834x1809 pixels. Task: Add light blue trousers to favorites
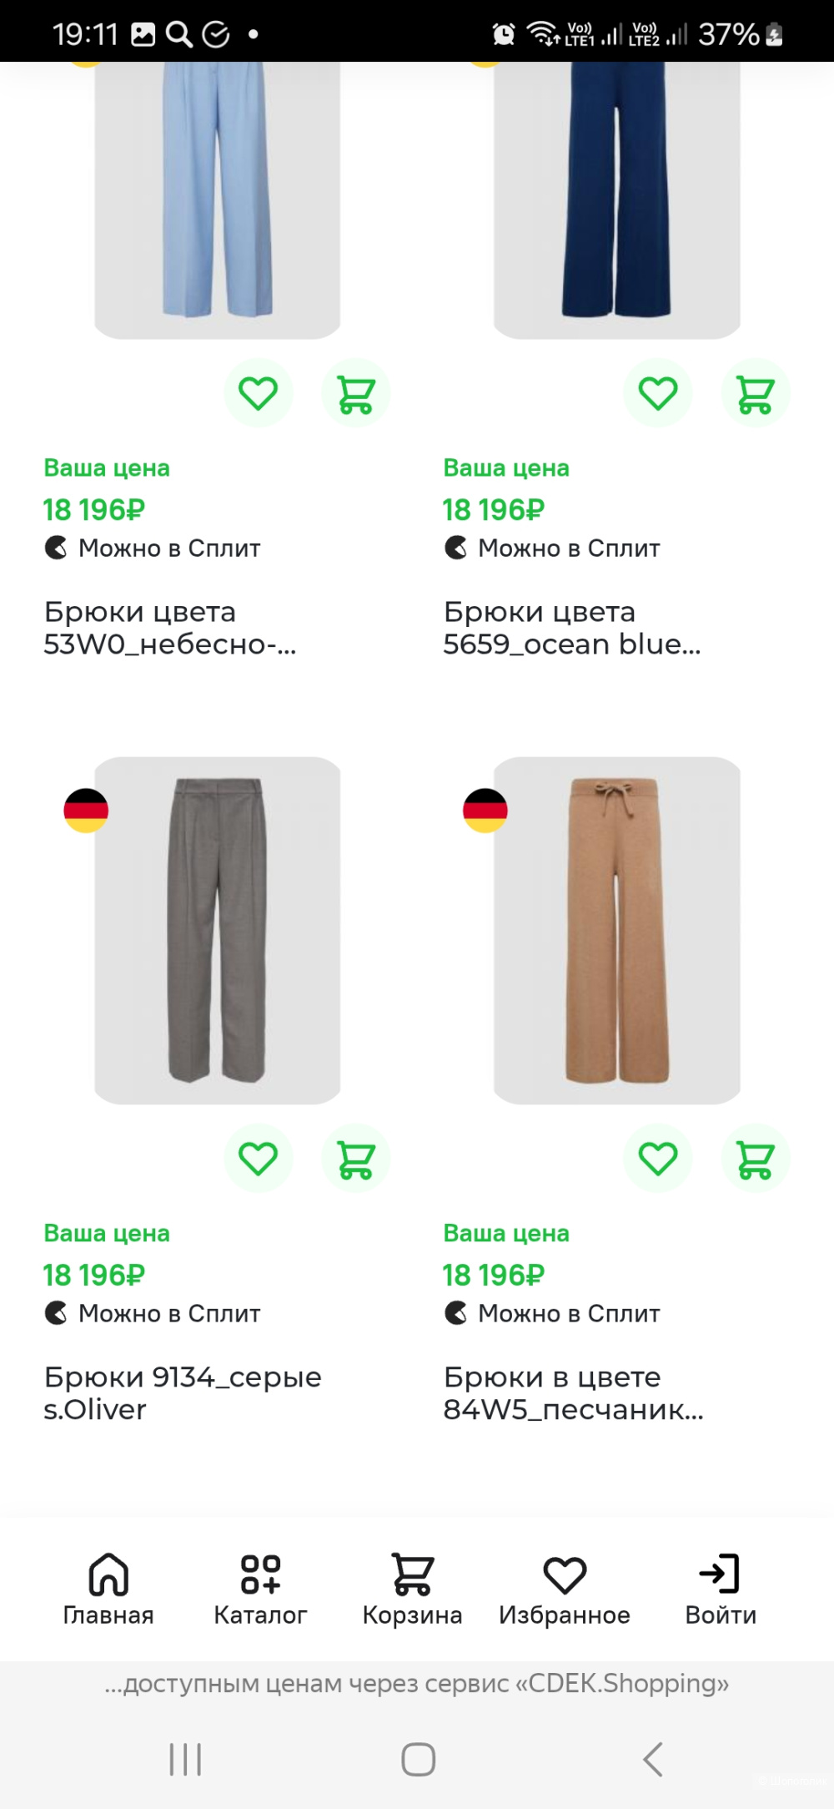point(258,393)
